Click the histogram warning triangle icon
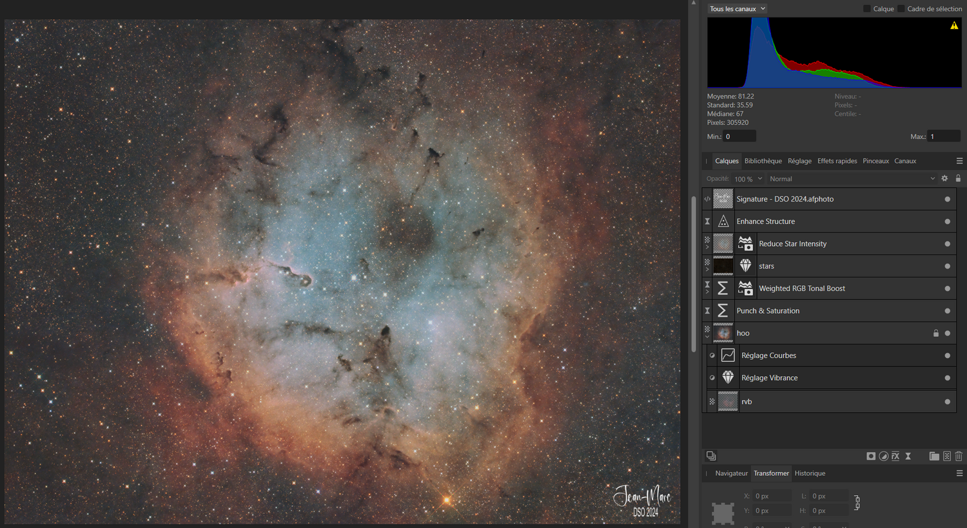 click(954, 26)
